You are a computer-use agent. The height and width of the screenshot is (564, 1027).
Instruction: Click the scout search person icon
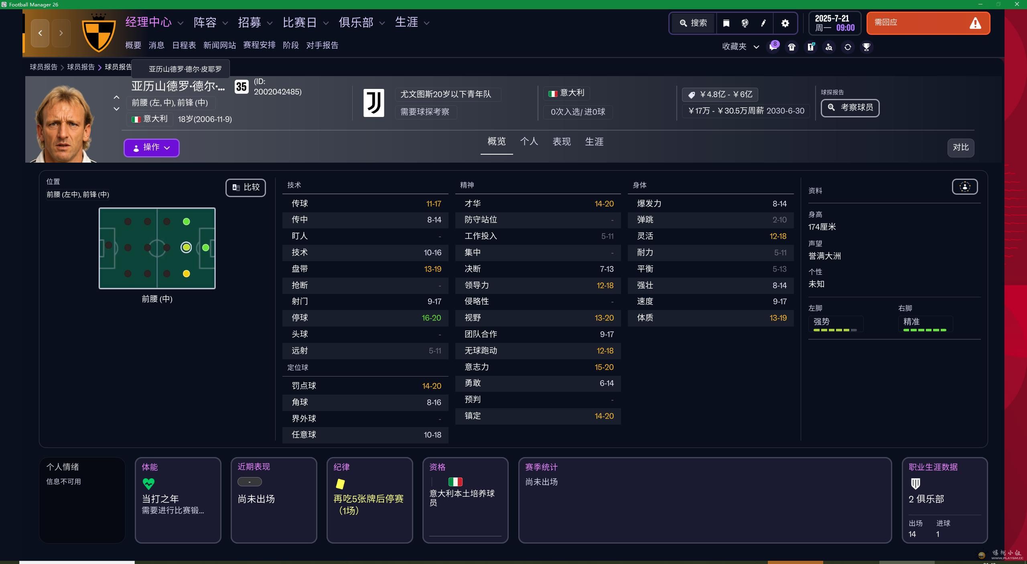tap(829, 47)
